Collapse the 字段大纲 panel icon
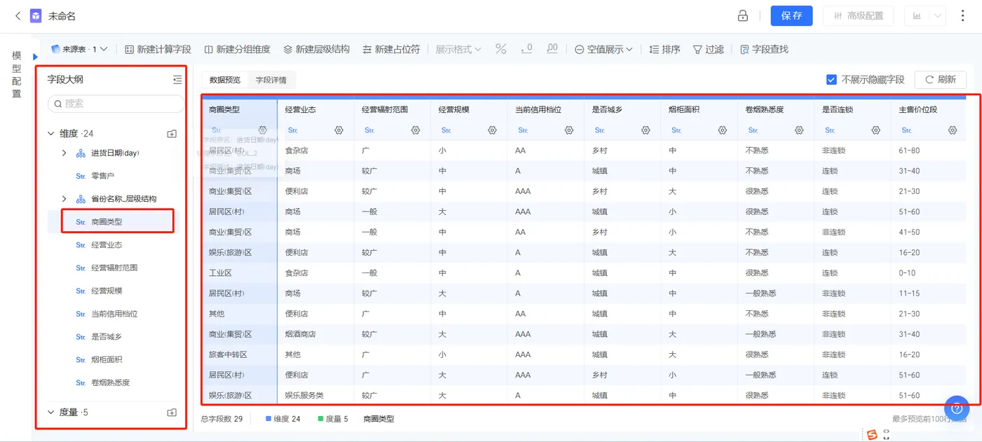This screenshot has width=982, height=442. point(177,80)
